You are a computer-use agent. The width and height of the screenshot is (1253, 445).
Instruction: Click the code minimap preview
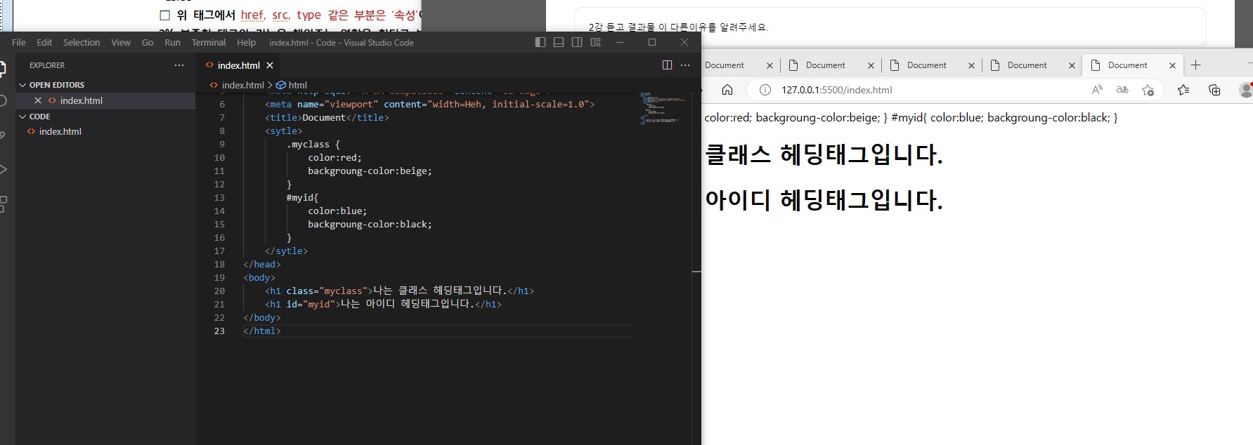pyautogui.click(x=661, y=109)
